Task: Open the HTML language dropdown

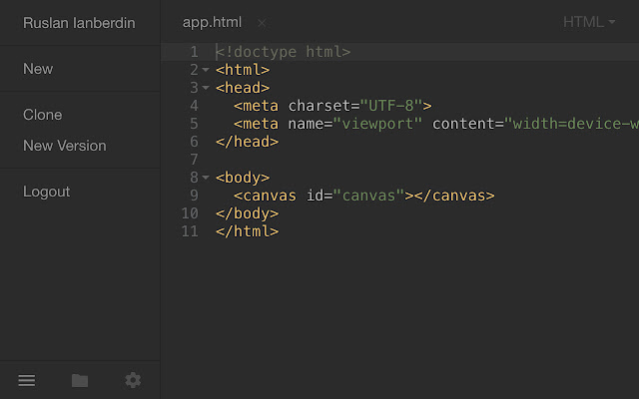Action: (589, 22)
